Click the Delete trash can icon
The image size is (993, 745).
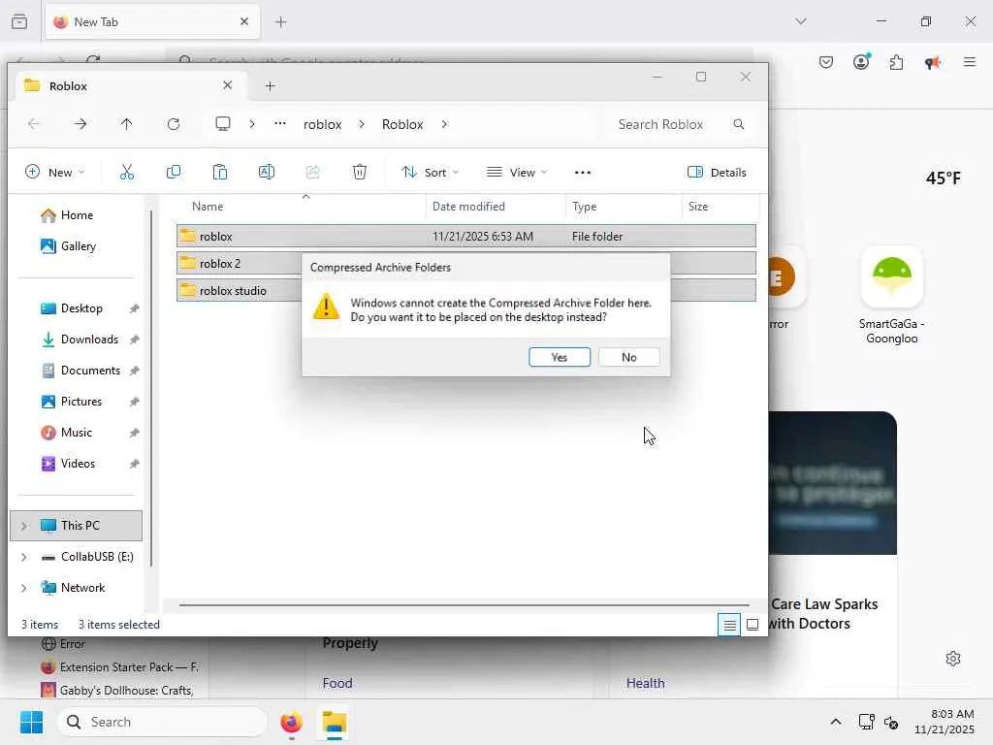[359, 173]
